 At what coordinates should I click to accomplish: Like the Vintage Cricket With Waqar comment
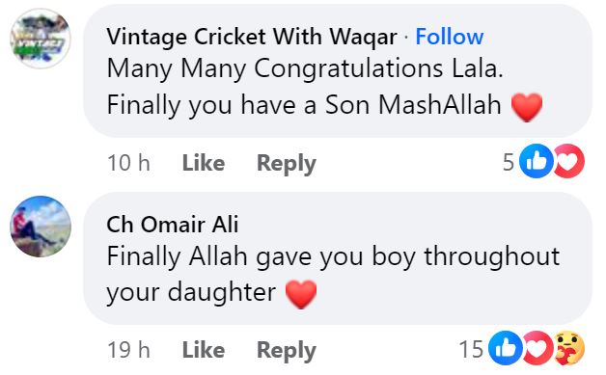pyautogui.click(x=204, y=163)
